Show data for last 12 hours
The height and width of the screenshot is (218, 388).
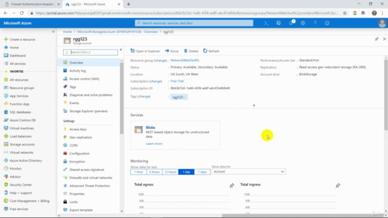pos(170,172)
